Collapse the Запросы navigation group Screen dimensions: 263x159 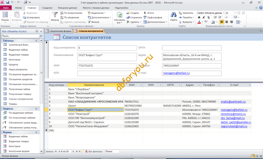coord(36,109)
